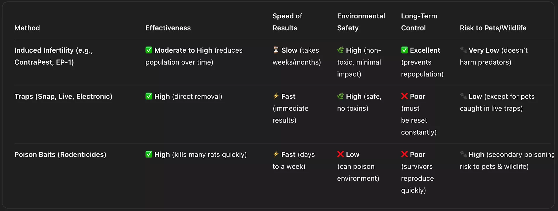Select the Effectiveness column header
The height and width of the screenshot is (211, 558).
(x=168, y=28)
